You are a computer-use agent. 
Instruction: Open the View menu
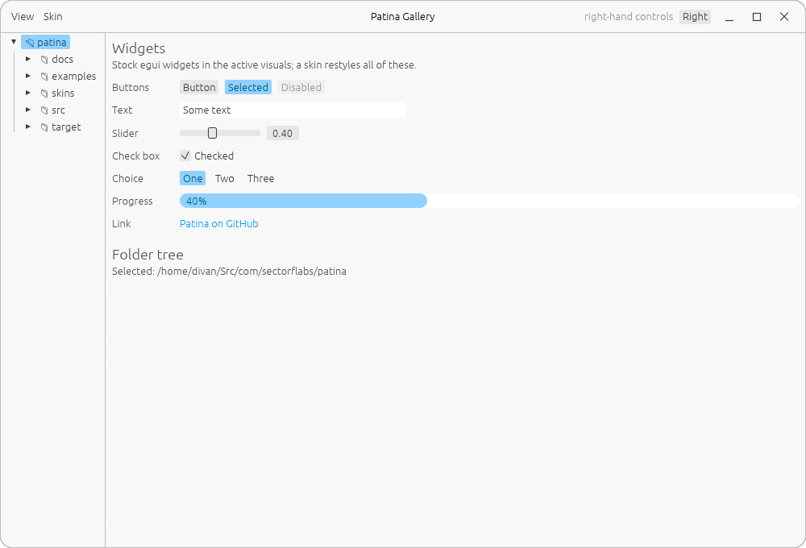[23, 17]
